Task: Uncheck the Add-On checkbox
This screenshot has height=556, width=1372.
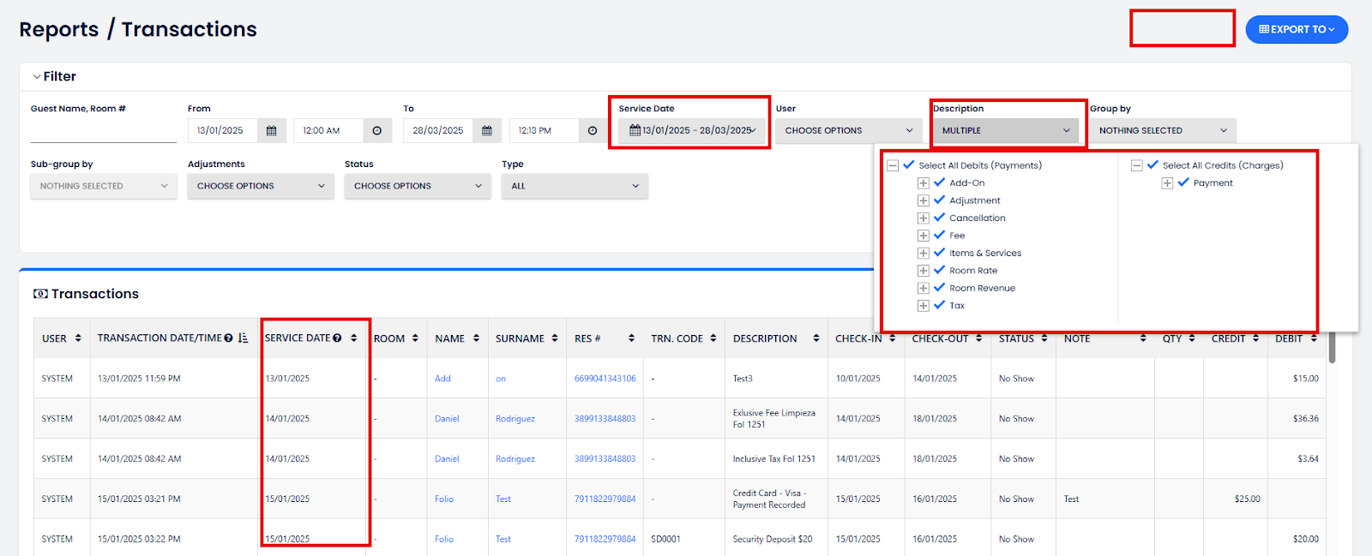Action: (x=940, y=182)
